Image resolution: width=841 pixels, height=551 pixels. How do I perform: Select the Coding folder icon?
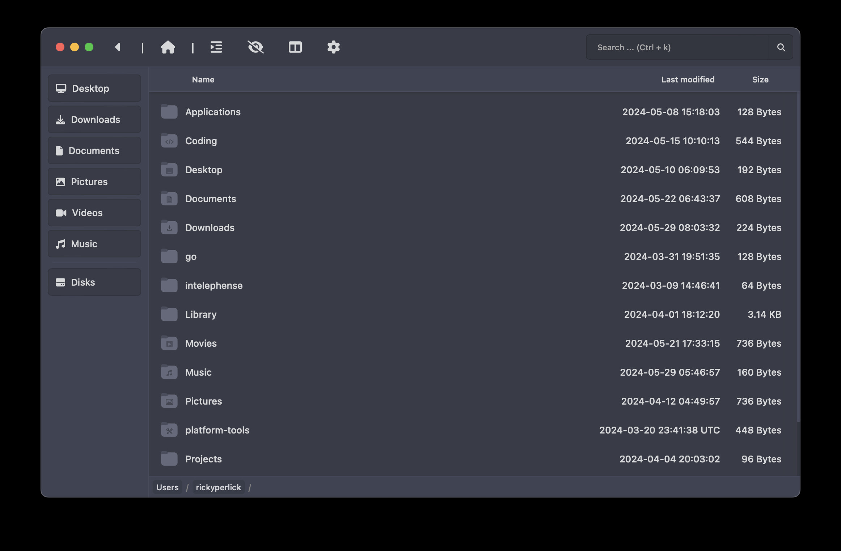tap(169, 141)
